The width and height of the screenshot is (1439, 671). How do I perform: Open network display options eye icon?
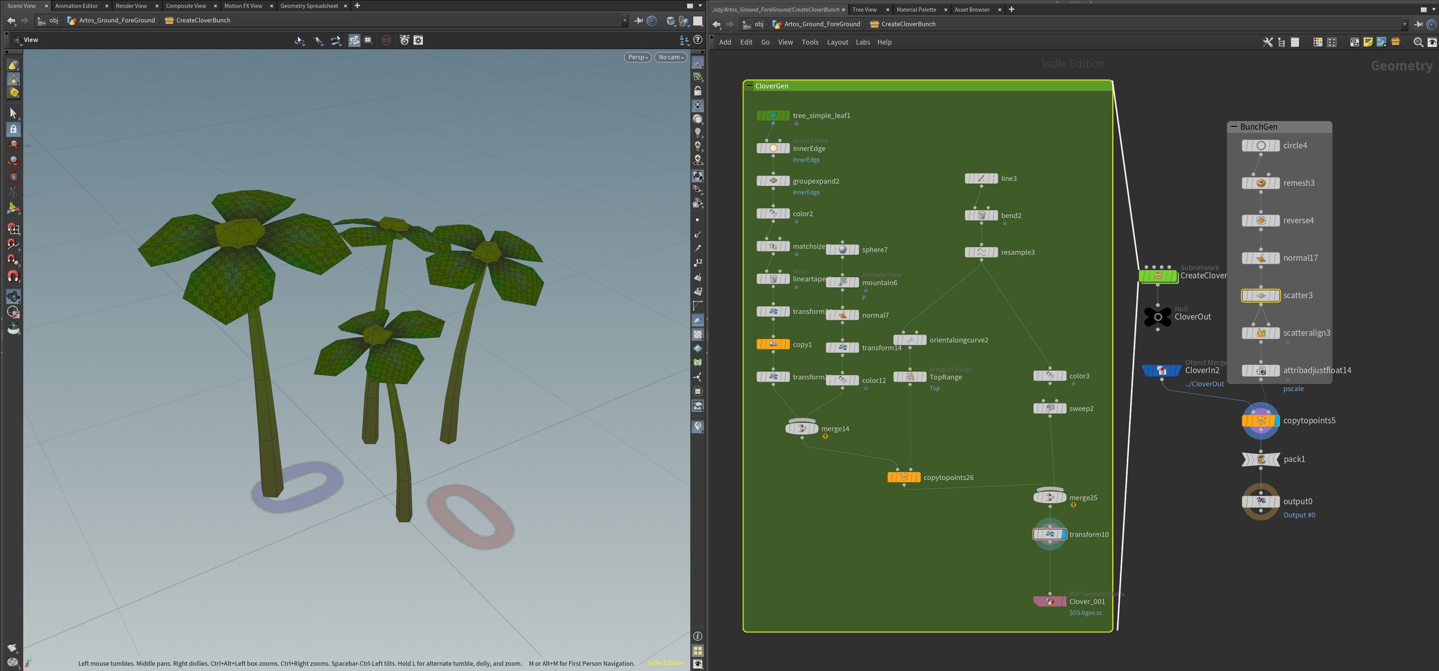click(1432, 42)
